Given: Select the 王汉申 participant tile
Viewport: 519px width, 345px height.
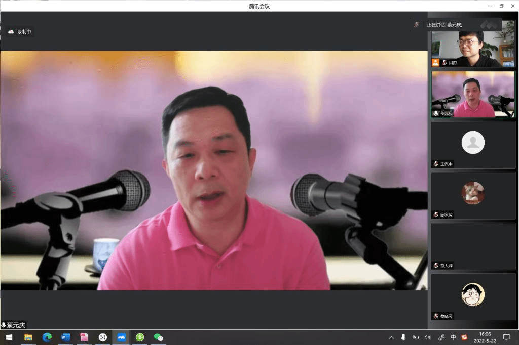Looking at the screenshot, I should click(x=473, y=145).
